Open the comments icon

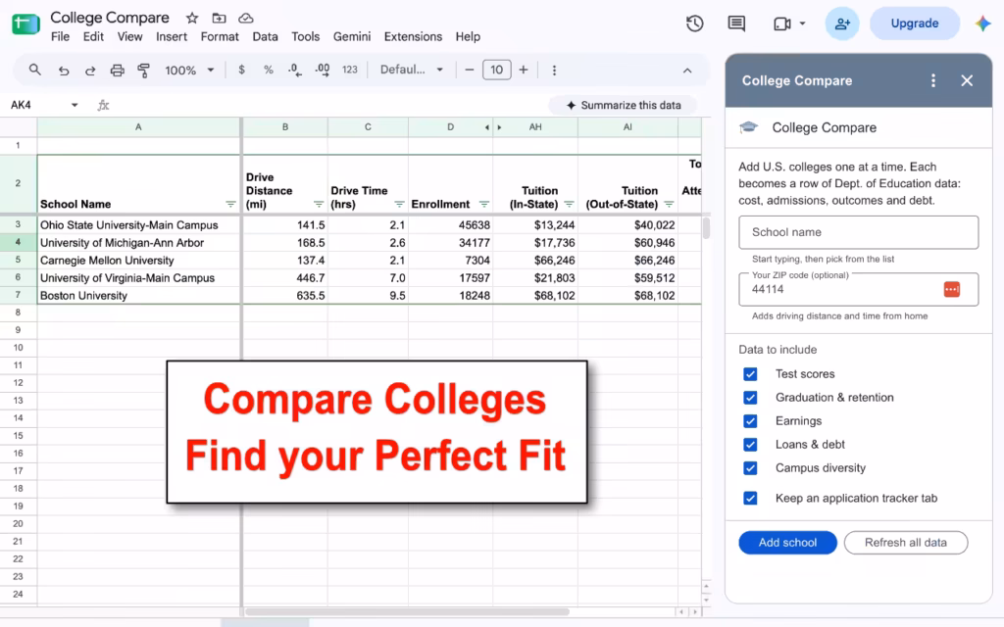pos(736,24)
